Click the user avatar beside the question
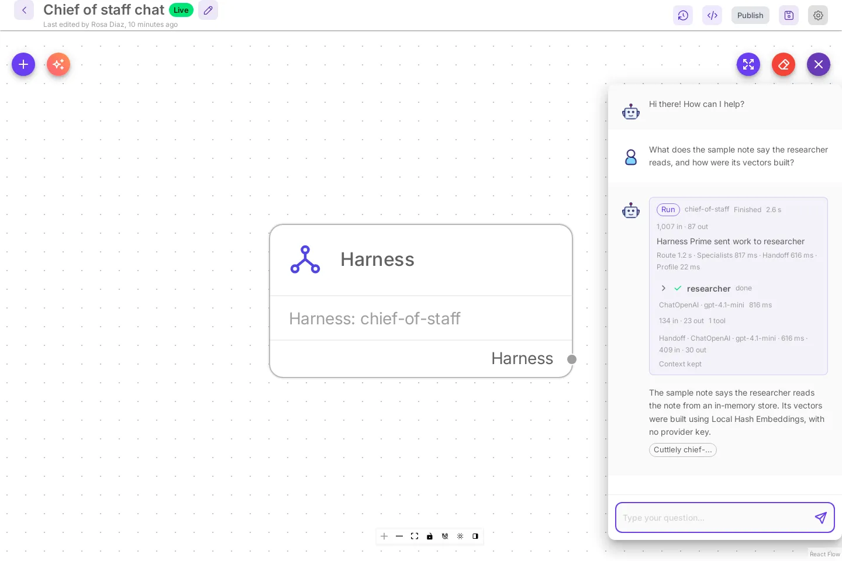Screen dimensions: 842x561 coord(631,157)
